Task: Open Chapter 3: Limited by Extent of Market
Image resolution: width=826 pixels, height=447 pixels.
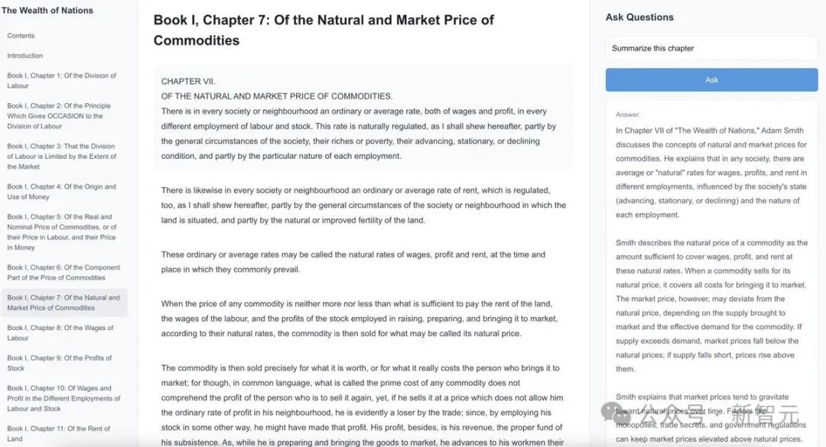Action: (62, 157)
